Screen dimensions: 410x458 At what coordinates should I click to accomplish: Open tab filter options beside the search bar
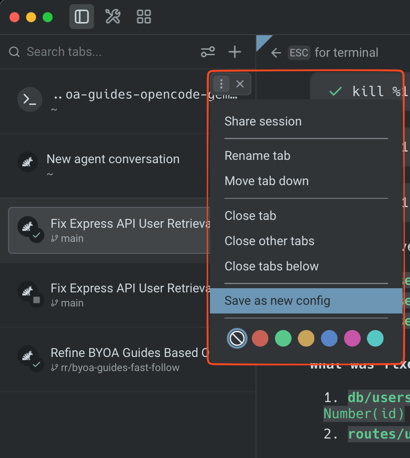tap(208, 52)
